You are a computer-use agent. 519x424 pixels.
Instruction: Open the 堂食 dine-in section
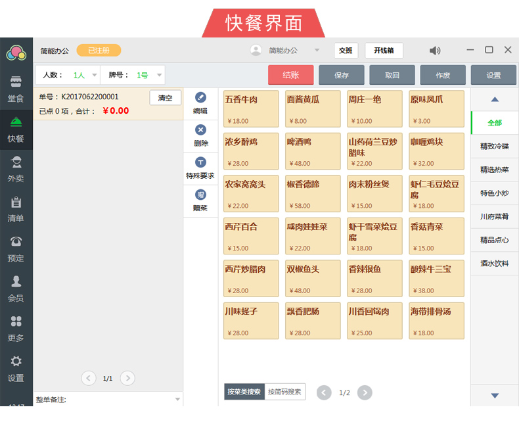16,89
